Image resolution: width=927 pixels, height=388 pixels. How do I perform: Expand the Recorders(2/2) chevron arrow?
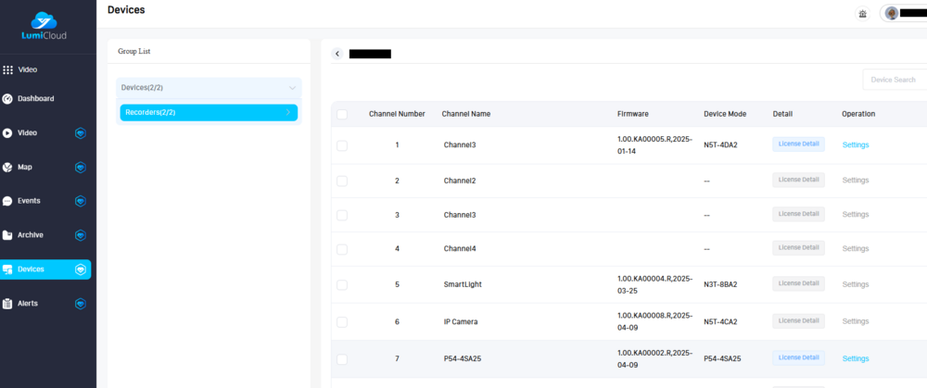(288, 112)
